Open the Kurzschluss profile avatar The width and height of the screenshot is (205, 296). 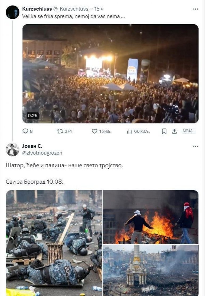pos(13,12)
